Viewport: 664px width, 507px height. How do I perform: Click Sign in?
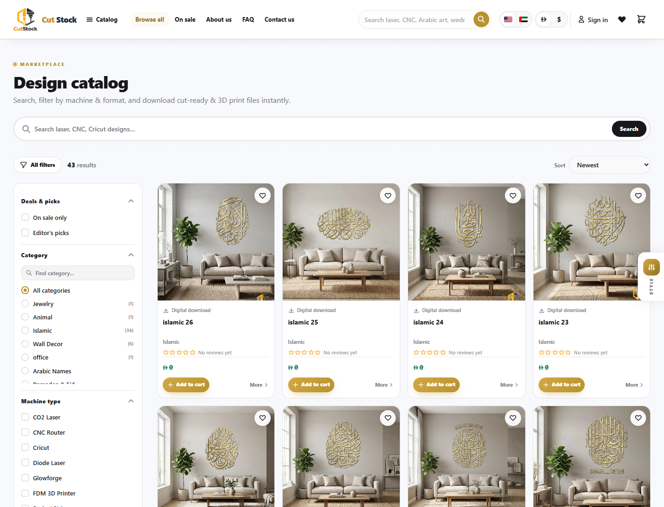[x=593, y=19]
